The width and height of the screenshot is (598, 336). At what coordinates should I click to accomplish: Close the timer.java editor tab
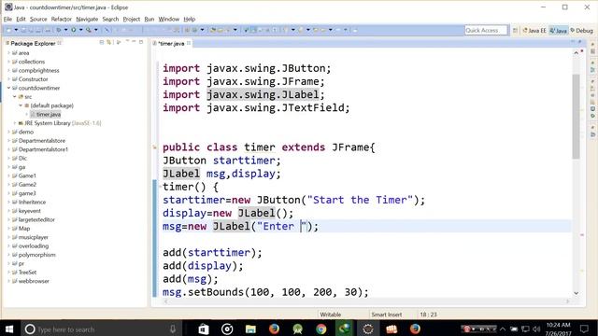(189, 43)
